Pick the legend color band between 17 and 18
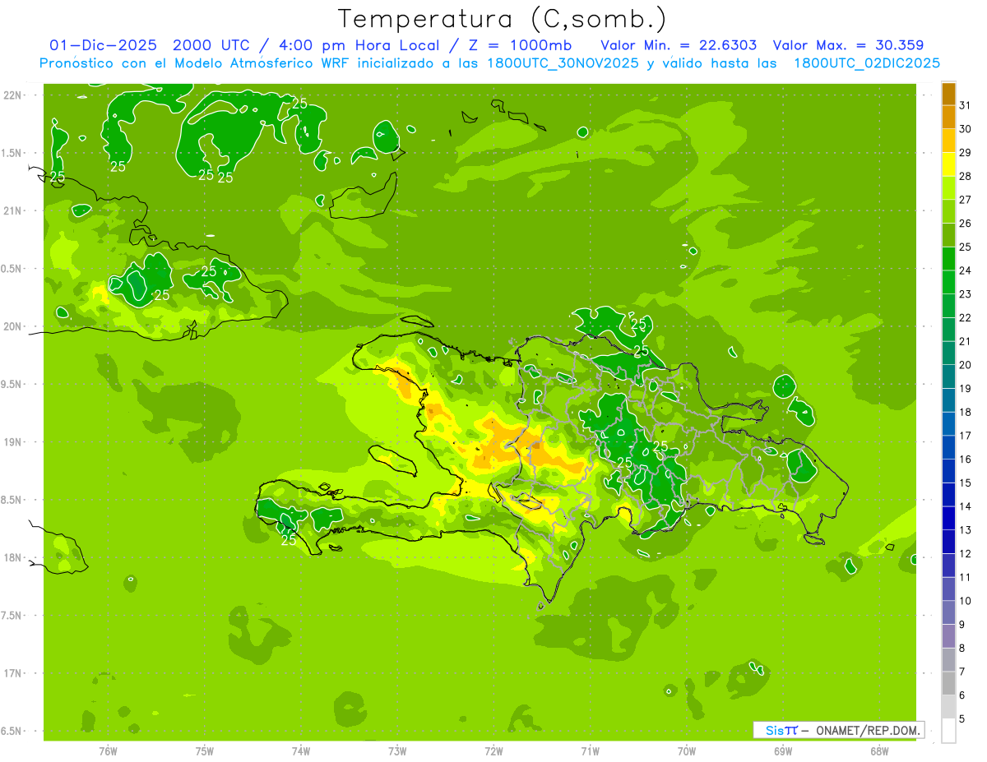This screenshot has width=987, height=762. coord(948,423)
